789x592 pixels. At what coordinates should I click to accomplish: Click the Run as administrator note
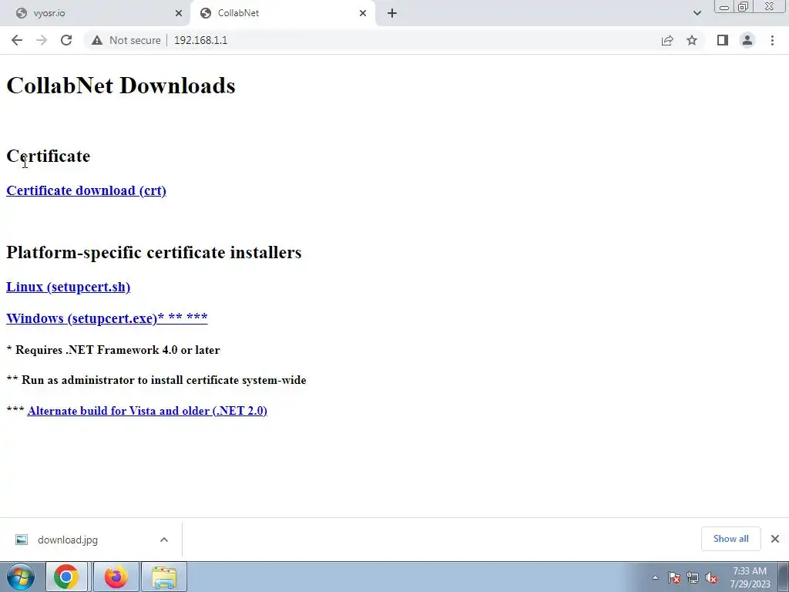pos(156,380)
